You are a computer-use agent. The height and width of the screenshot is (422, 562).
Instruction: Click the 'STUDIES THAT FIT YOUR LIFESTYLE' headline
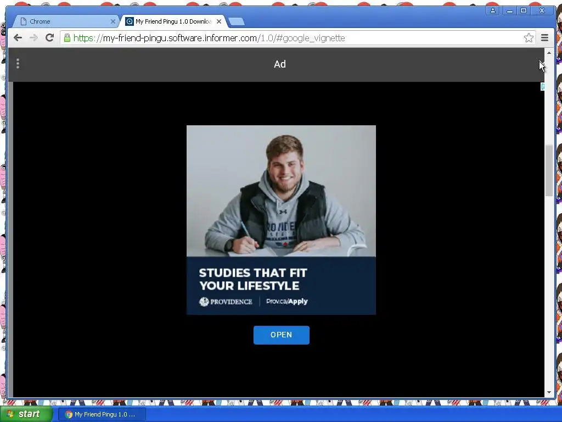tap(253, 279)
